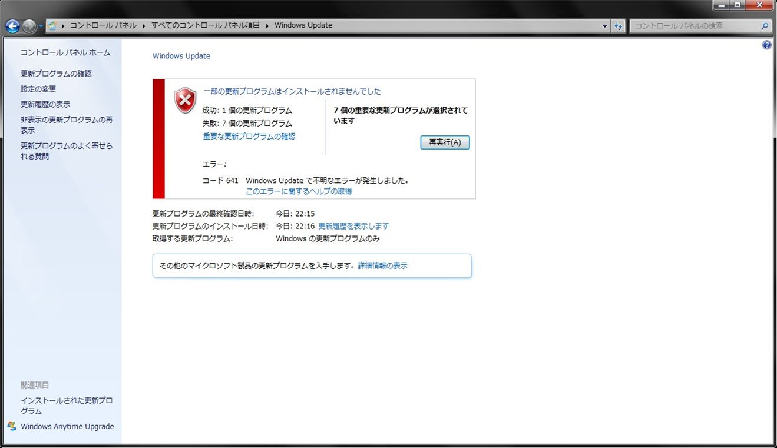
Task: Click the Windows Anytime Upgrade flag icon
Action: (12, 426)
